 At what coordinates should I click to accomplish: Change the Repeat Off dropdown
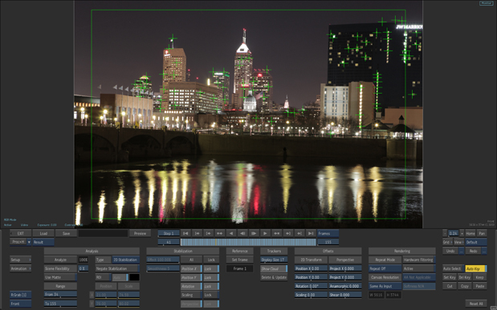pyautogui.click(x=385, y=268)
